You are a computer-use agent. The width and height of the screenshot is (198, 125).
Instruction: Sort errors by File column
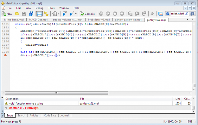coord(126,99)
